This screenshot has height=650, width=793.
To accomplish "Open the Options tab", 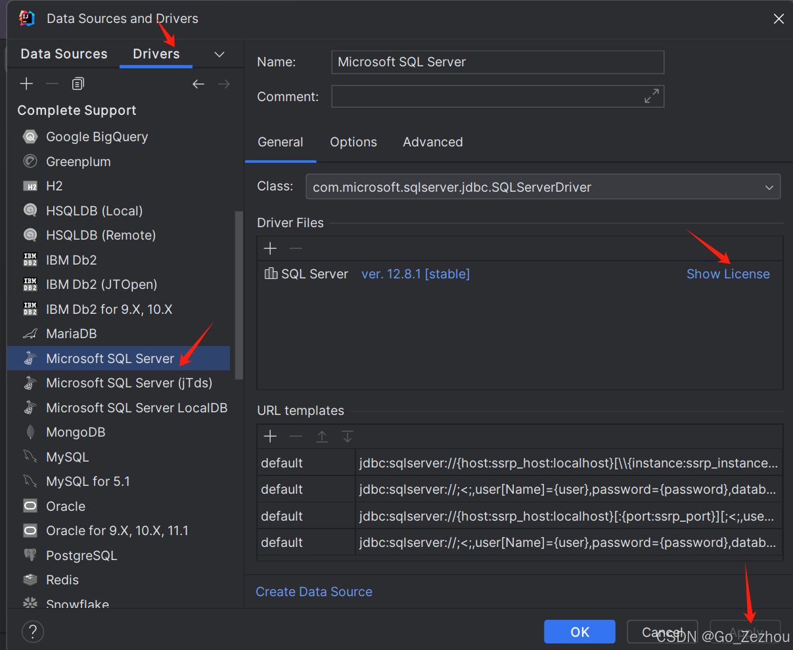I will pyautogui.click(x=353, y=142).
